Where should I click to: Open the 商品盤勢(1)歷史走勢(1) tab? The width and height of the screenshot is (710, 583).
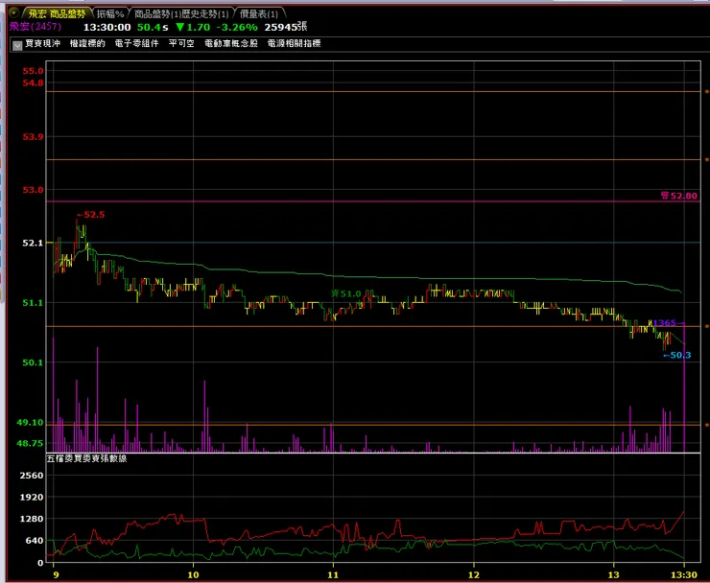(x=181, y=14)
